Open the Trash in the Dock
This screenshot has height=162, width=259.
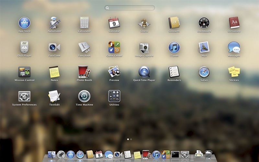click(x=208, y=155)
